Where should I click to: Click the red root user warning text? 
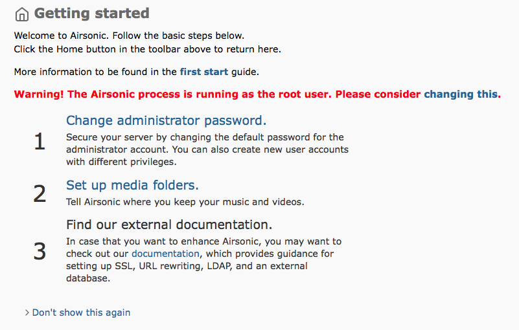click(x=217, y=94)
